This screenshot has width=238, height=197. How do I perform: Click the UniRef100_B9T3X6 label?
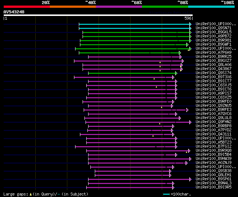(213, 77)
